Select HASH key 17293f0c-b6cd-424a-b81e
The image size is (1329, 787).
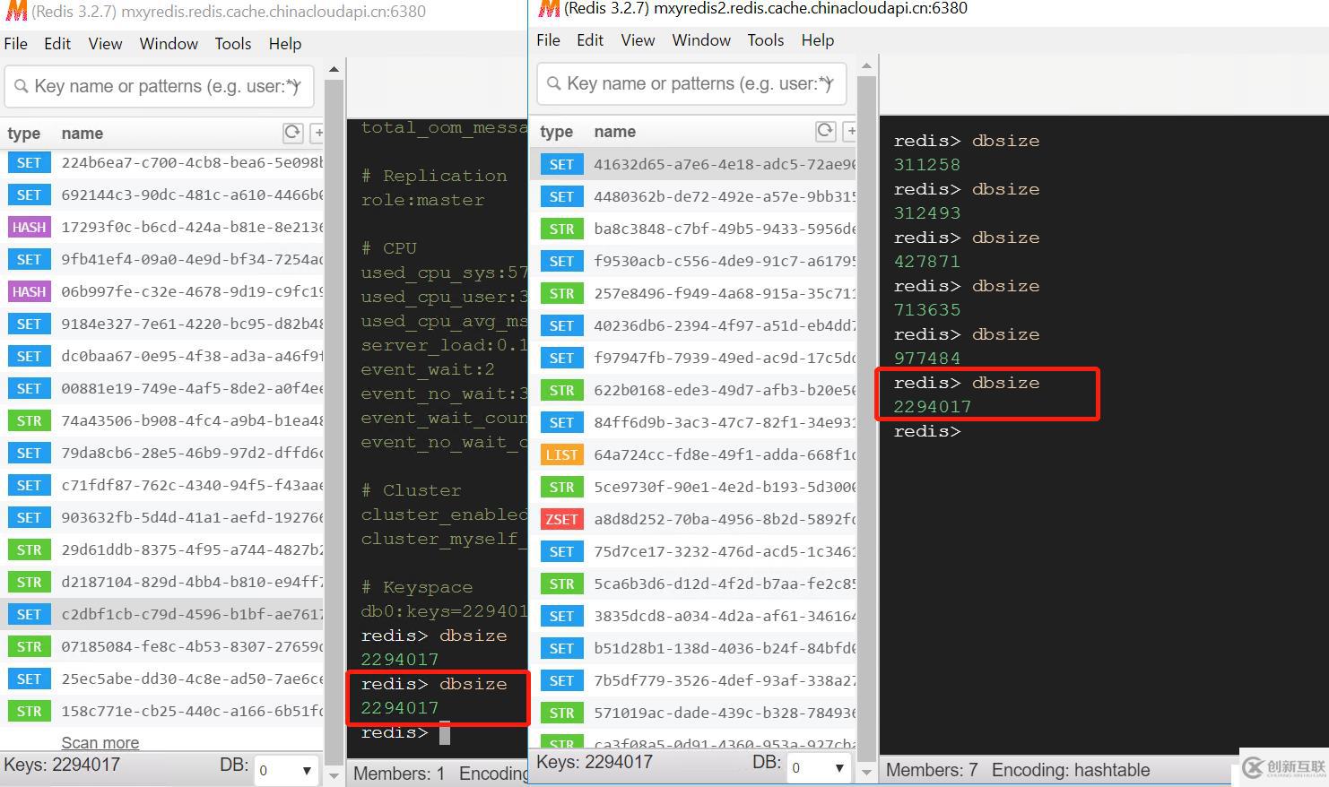click(161, 228)
